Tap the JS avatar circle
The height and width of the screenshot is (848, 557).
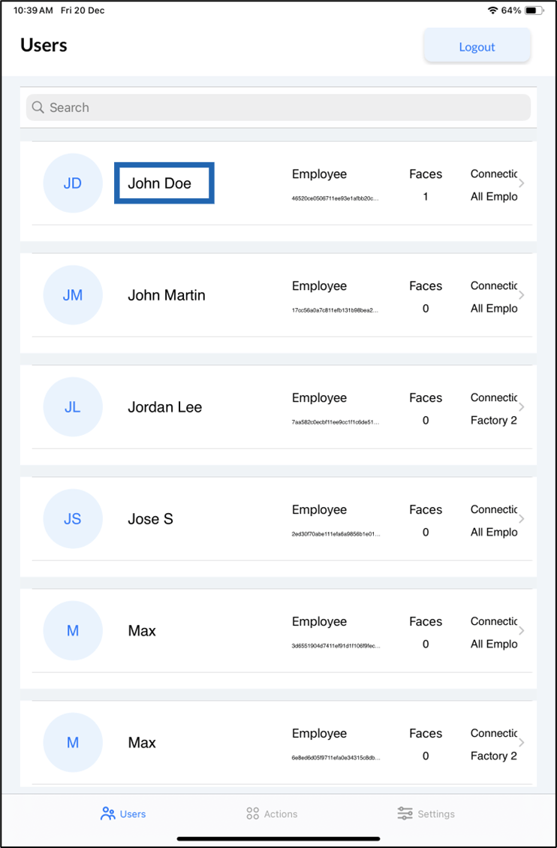[x=72, y=519]
